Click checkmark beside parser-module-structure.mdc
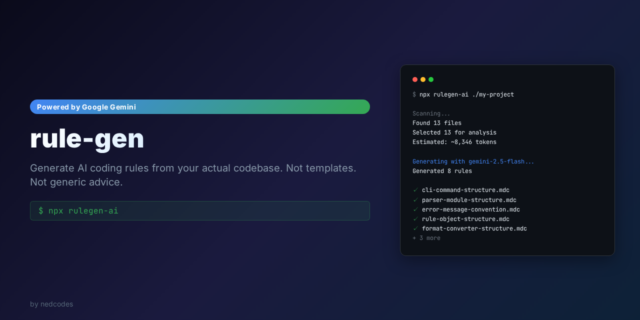 [415, 200]
